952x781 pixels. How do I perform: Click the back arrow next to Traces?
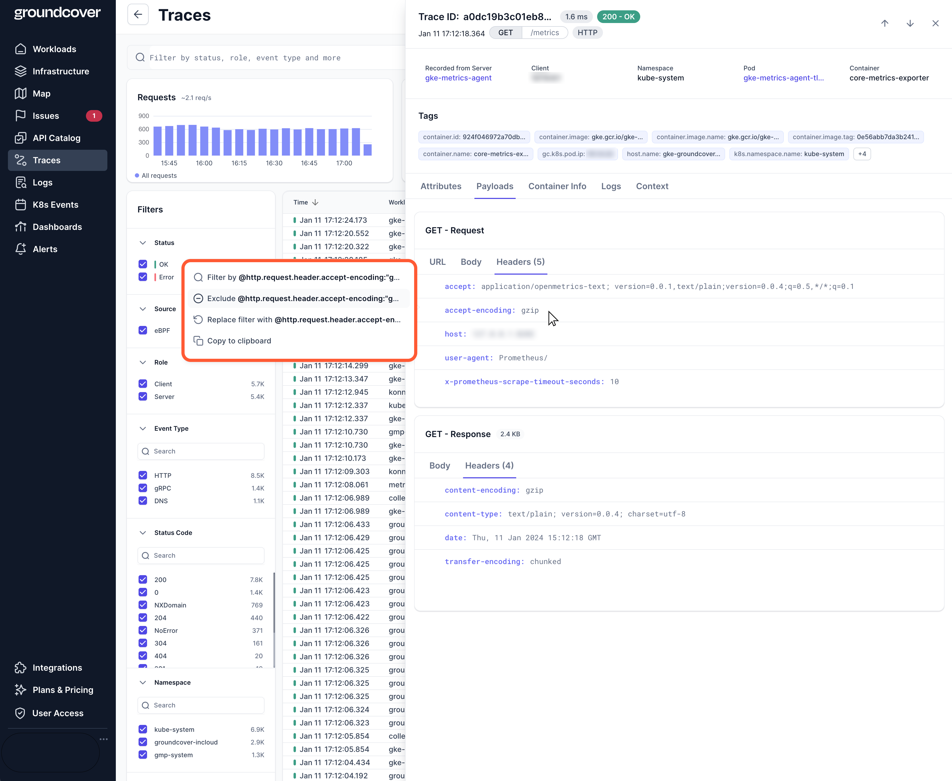pyautogui.click(x=138, y=15)
